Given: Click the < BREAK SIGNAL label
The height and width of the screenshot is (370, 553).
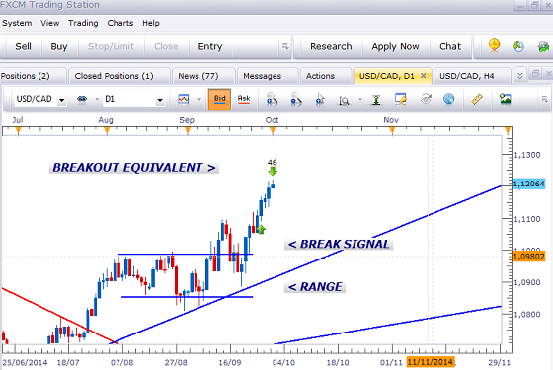Looking at the screenshot, I should tap(339, 244).
